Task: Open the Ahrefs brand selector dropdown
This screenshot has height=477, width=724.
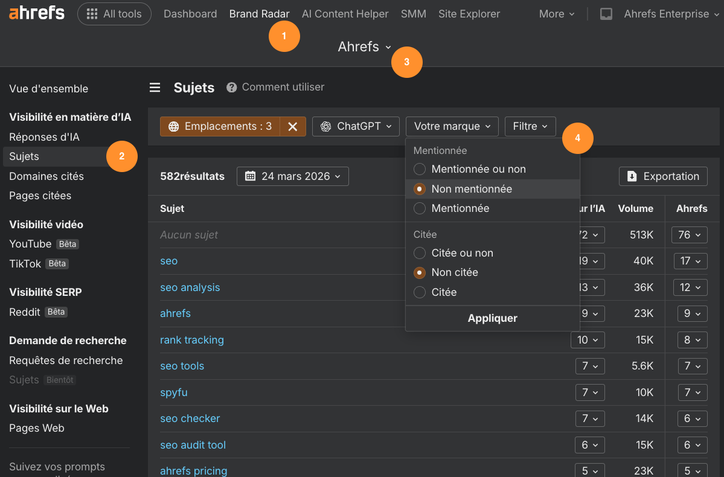Action: tap(365, 46)
